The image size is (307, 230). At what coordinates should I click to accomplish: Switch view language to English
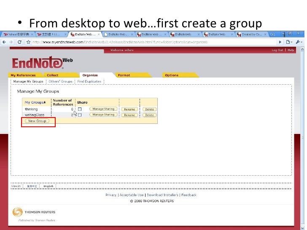coord(48,186)
